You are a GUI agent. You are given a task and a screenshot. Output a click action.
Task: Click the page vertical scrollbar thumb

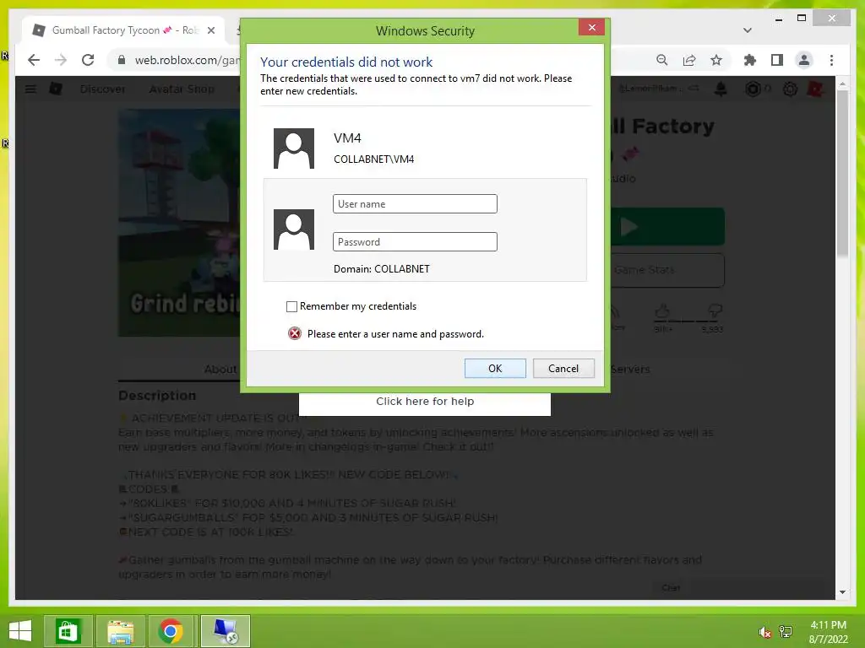tap(842, 173)
